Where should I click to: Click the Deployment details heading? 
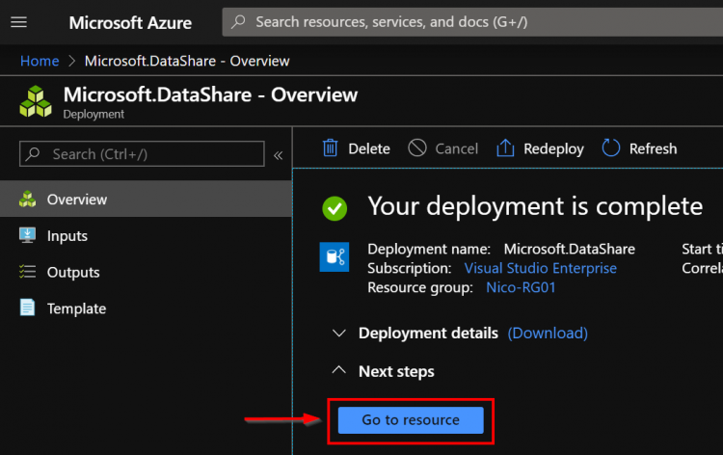(x=428, y=333)
